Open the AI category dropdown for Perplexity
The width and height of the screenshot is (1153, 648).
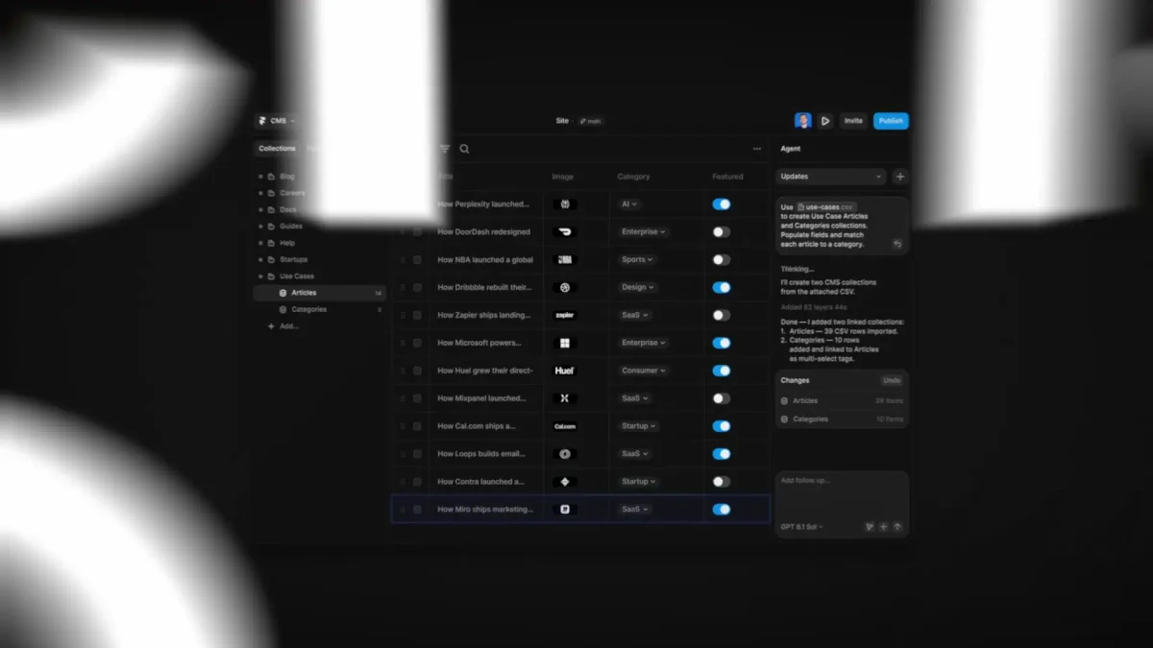629,204
